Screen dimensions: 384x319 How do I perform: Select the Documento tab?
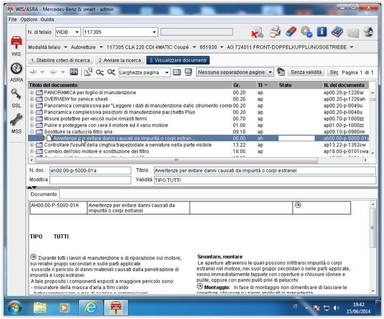(x=44, y=194)
